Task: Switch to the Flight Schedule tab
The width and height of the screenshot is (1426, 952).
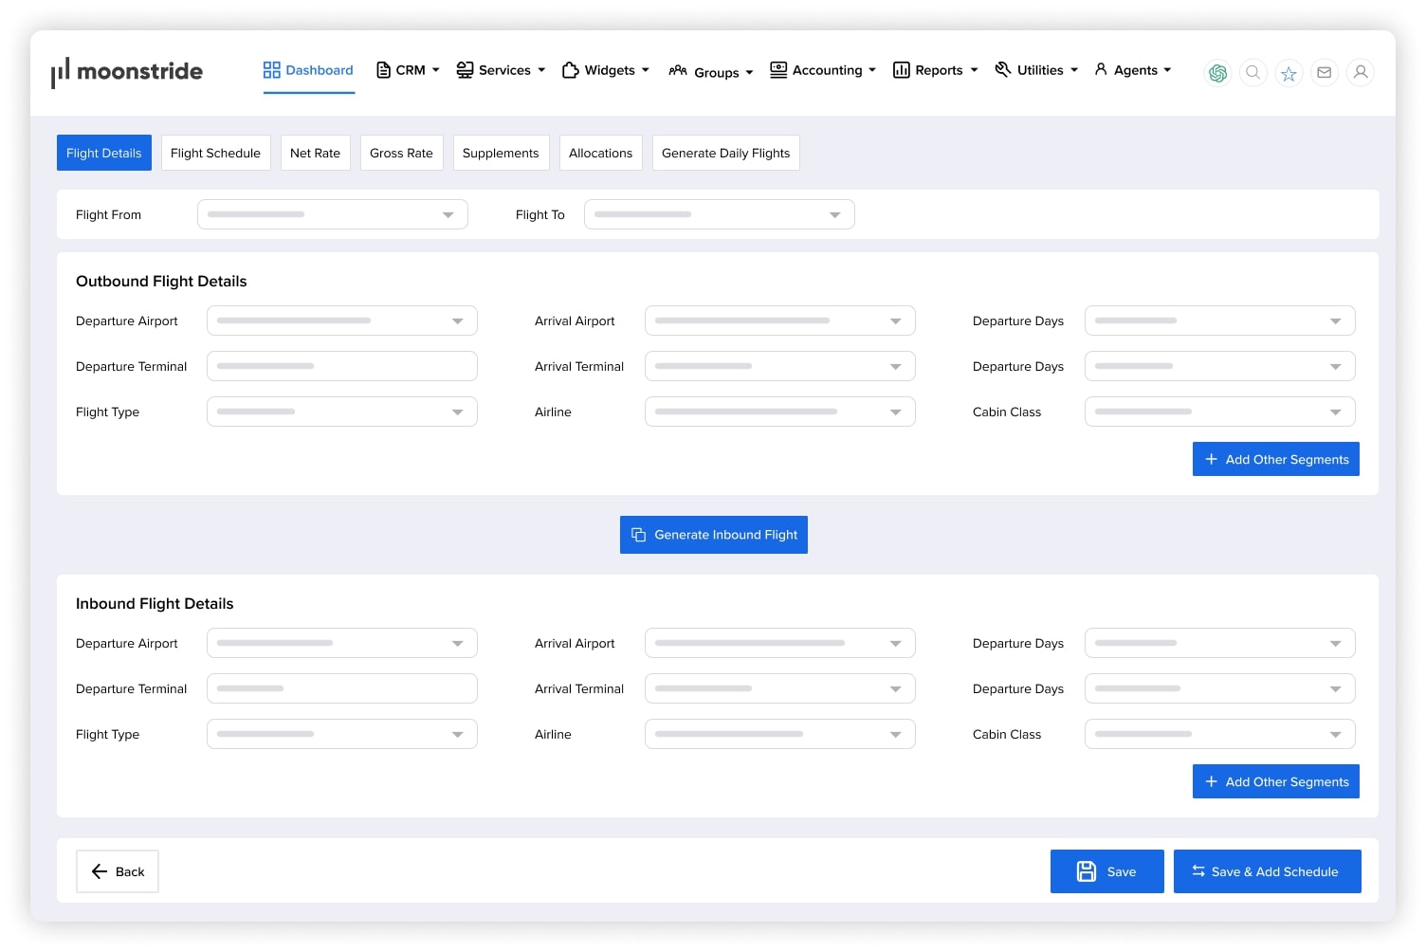Action: pos(215,153)
